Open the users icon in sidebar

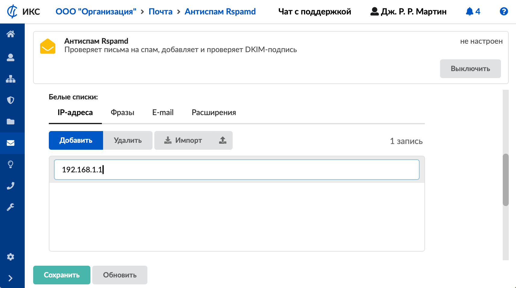click(11, 58)
